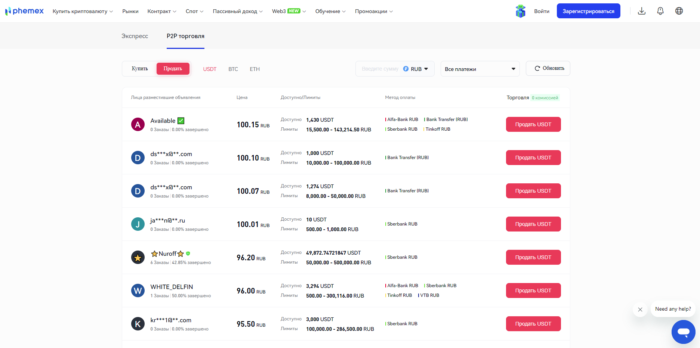Click the green verified shield beside Nuroff
Image resolution: width=700 pixels, height=348 pixels.
pos(188,254)
